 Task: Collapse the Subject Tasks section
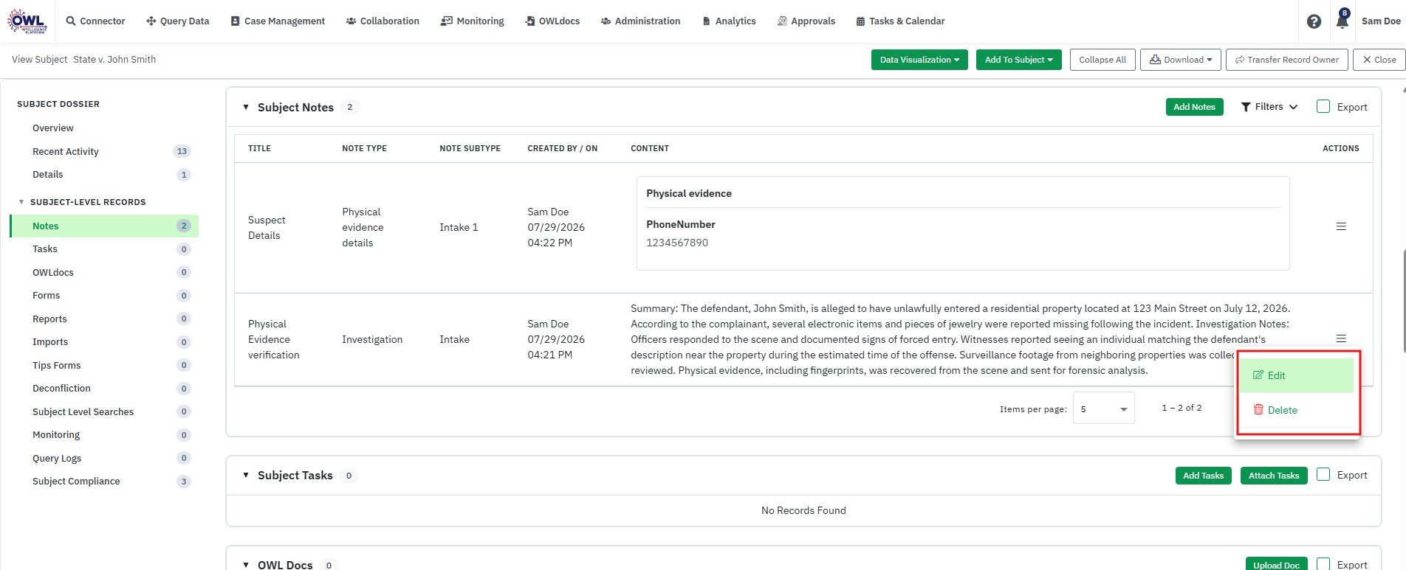click(x=246, y=475)
